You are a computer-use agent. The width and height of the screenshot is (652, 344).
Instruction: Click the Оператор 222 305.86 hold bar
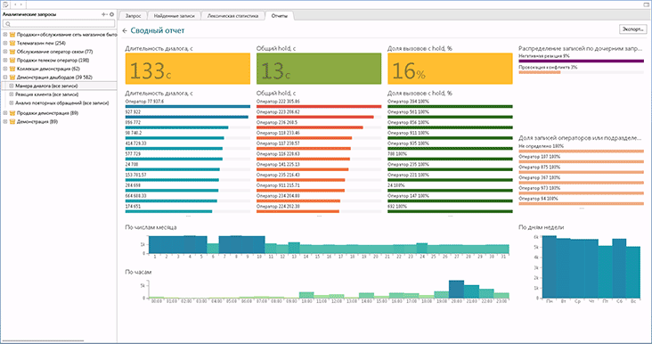[x=319, y=106]
